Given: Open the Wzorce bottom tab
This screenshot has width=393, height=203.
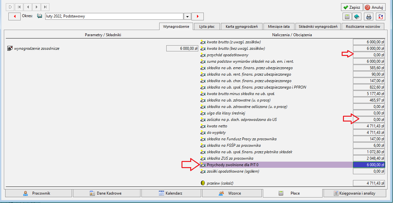Looking at the screenshot, I should click(232, 193).
